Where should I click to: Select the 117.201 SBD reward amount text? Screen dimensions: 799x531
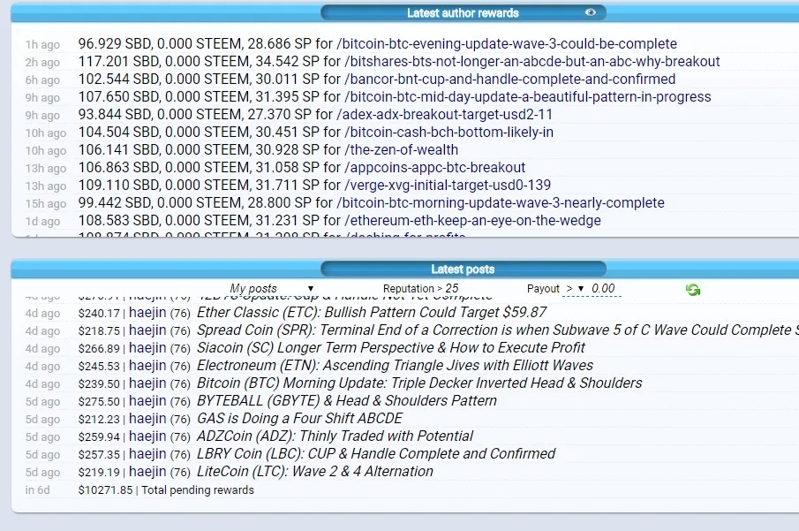[119, 62]
